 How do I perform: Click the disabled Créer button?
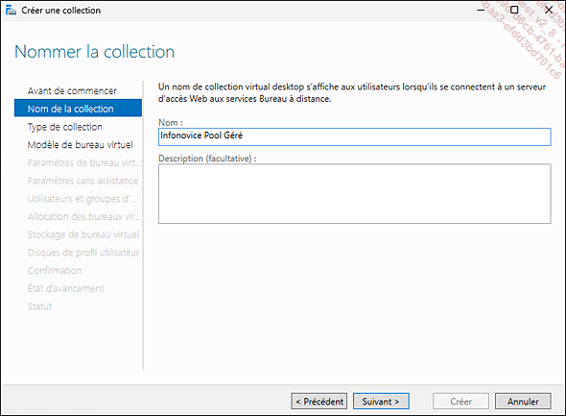(461, 402)
